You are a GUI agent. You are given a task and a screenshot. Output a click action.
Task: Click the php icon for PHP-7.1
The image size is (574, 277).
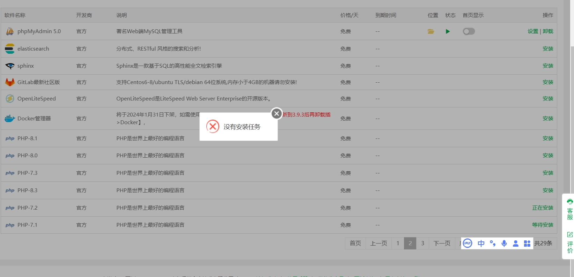(x=10, y=225)
